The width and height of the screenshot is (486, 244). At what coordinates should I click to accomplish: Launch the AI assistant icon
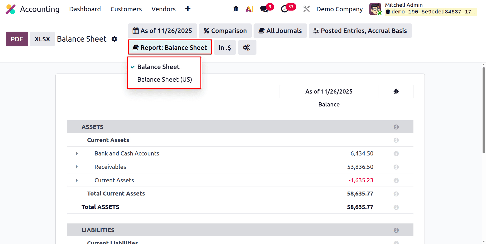click(250, 9)
